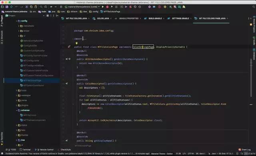Toggle the Favorites side tool window button

pyautogui.click(x=2, y=138)
